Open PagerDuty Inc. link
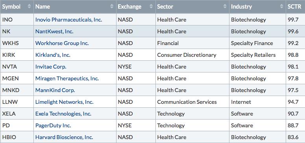The height and width of the screenshot is (143, 305). [53, 125]
